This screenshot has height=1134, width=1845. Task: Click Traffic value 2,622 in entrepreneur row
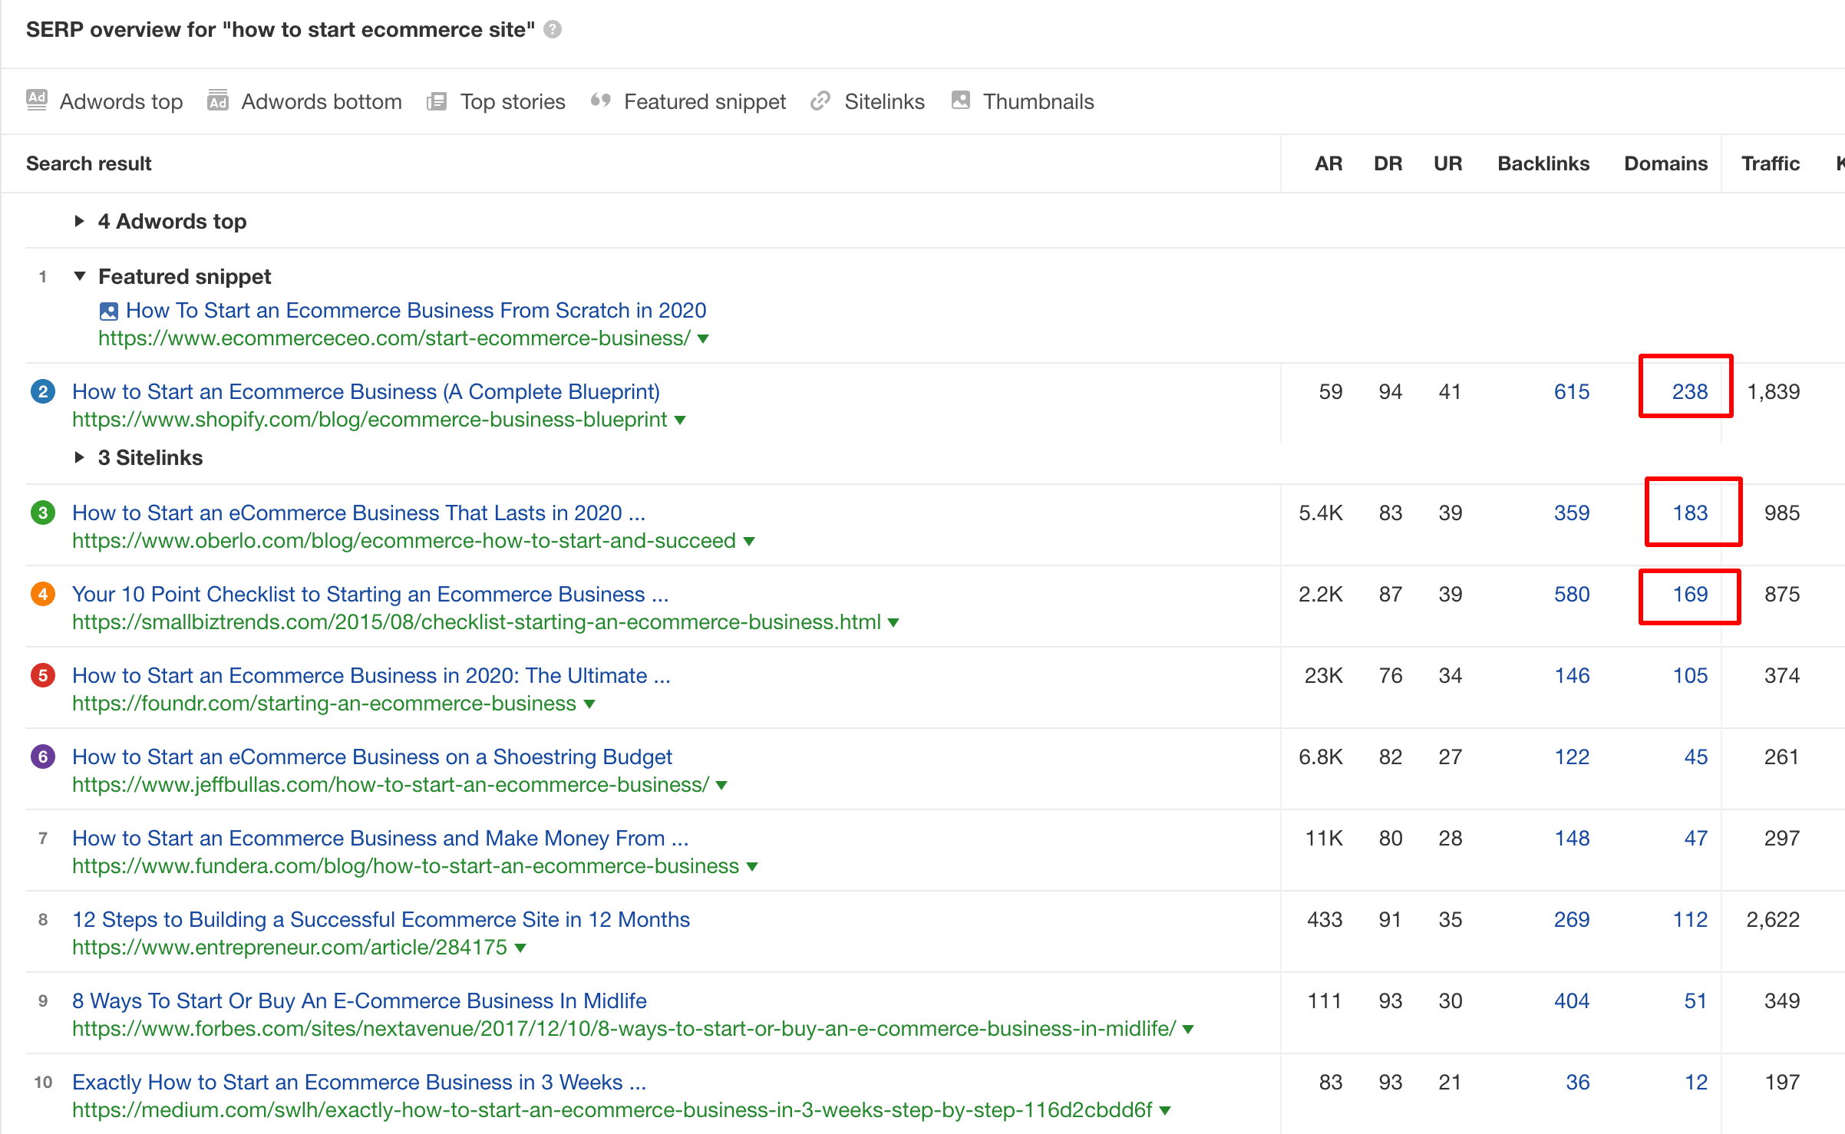tap(1773, 919)
